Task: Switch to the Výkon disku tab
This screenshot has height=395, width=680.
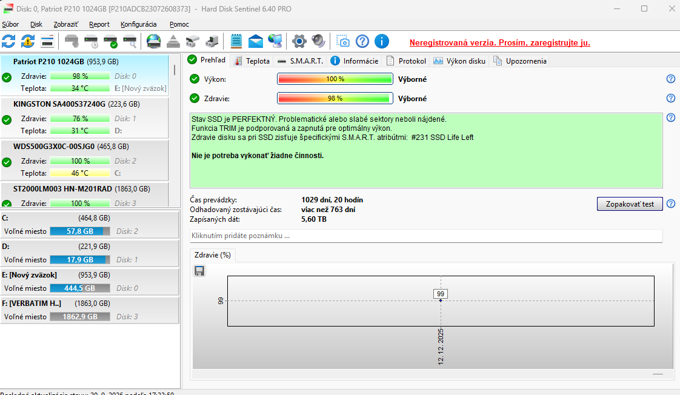Action: tap(459, 61)
